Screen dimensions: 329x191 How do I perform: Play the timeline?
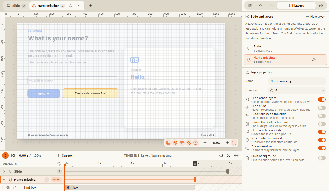(5, 155)
